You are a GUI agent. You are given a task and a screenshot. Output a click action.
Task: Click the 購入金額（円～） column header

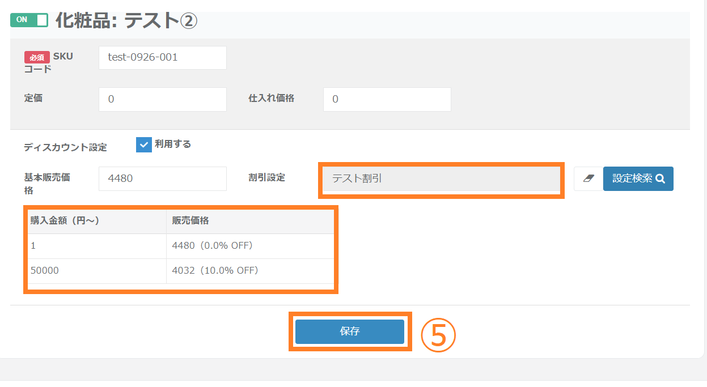65,221
